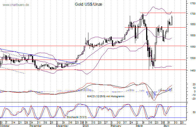Pick the 1650 price level on axis
The height and width of the screenshot is (127, 196).
click(192, 24)
